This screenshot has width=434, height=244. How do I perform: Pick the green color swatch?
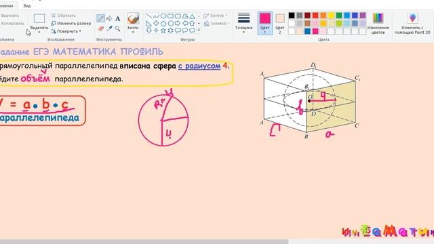(x=339, y=16)
